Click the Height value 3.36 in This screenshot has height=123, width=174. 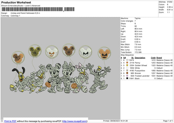(170, 7)
